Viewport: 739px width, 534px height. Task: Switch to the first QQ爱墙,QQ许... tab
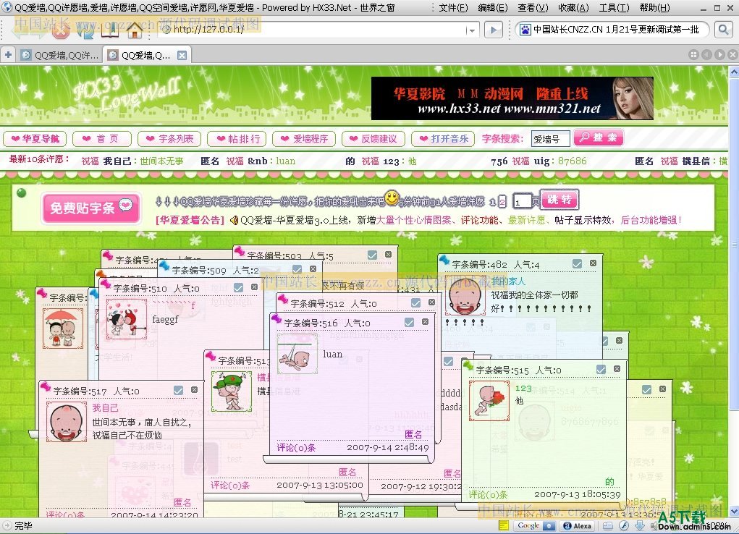[60, 55]
